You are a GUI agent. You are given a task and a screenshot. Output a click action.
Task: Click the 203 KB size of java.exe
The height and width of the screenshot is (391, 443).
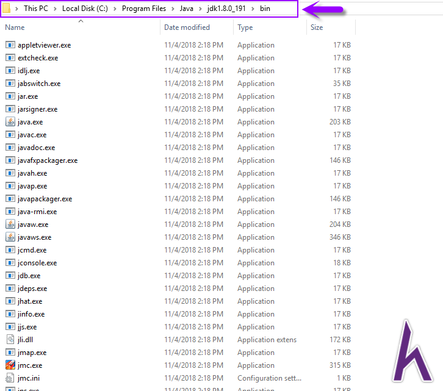[340, 122]
